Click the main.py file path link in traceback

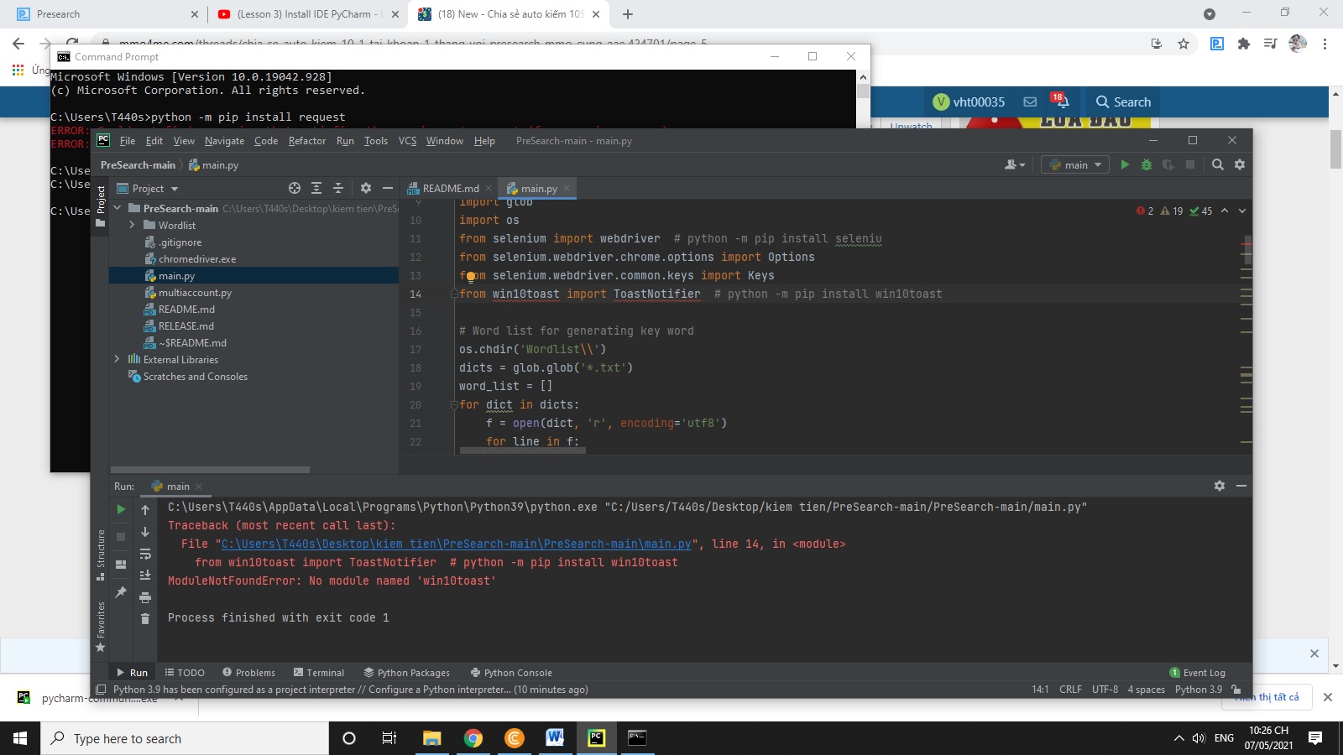457,544
